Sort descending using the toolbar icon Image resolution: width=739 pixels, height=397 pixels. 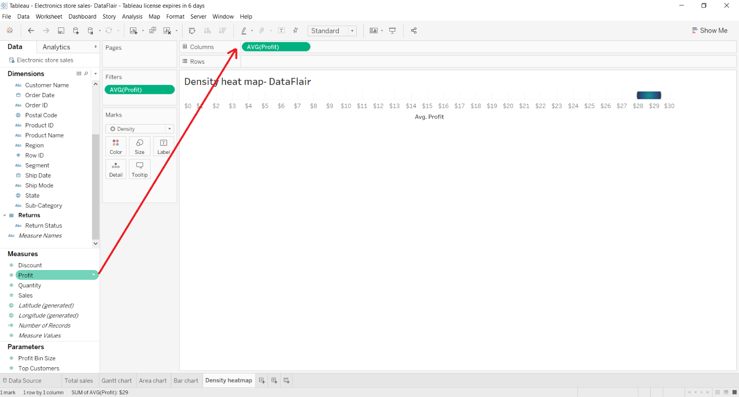point(223,31)
